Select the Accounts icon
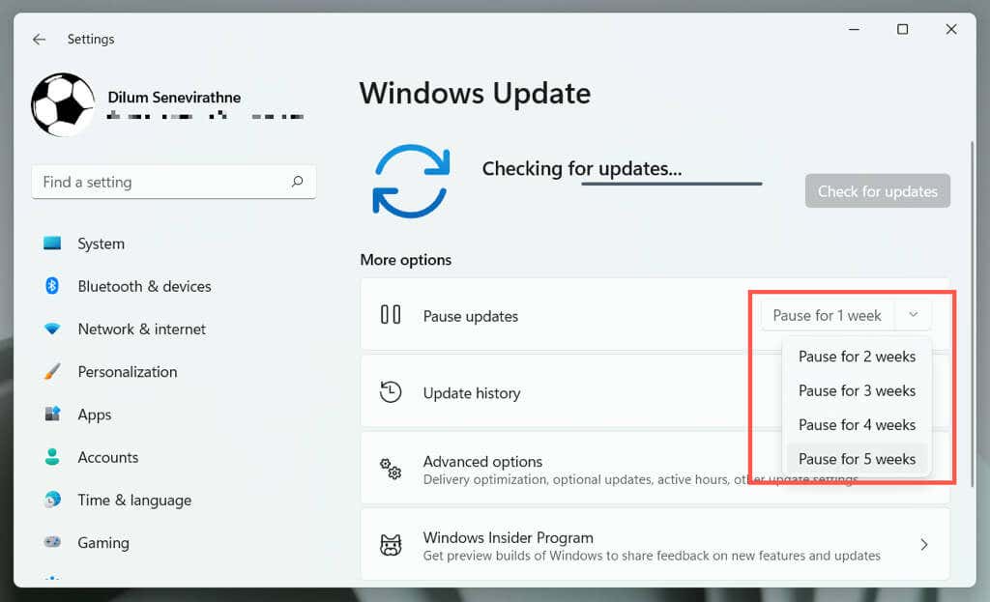This screenshot has height=602, width=990. coord(56,457)
